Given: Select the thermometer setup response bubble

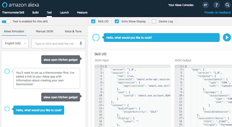Looking at the screenshot, I should pos(47,79).
